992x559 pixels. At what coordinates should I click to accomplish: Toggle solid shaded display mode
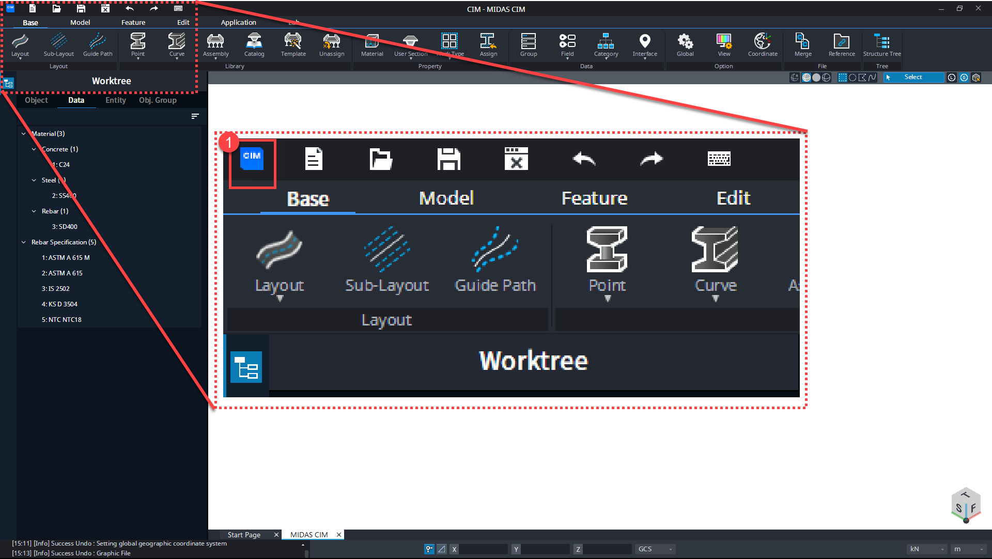click(x=816, y=77)
